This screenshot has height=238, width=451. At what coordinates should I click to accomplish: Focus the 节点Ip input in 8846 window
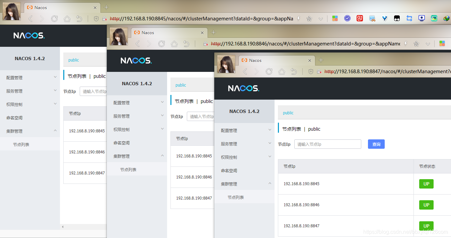click(200, 116)
